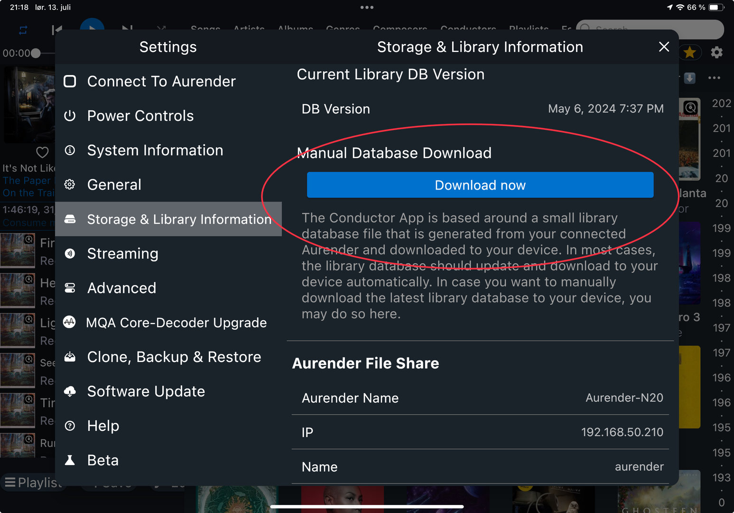Favorite the current track with heart

pos(42,152)
